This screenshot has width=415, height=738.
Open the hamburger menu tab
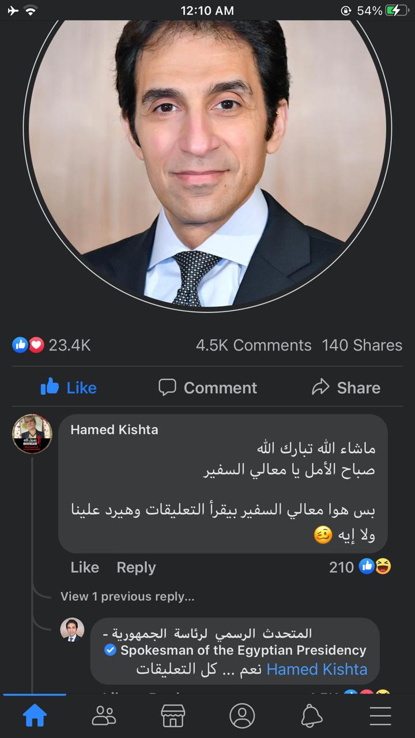380,716
